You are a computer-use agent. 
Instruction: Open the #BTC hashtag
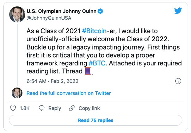(96, 63)
